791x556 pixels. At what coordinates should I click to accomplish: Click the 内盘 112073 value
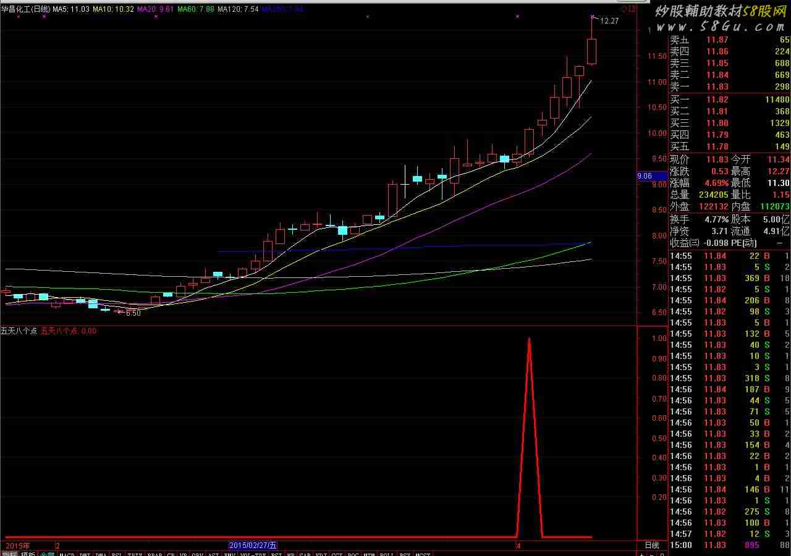[x=775, y=206]
